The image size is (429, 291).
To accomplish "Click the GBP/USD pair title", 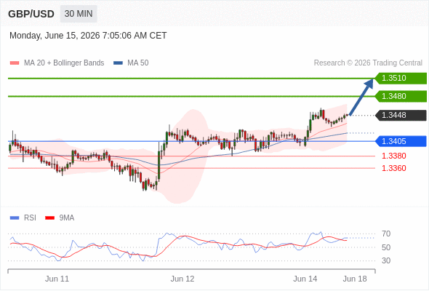I will [31, 14].
